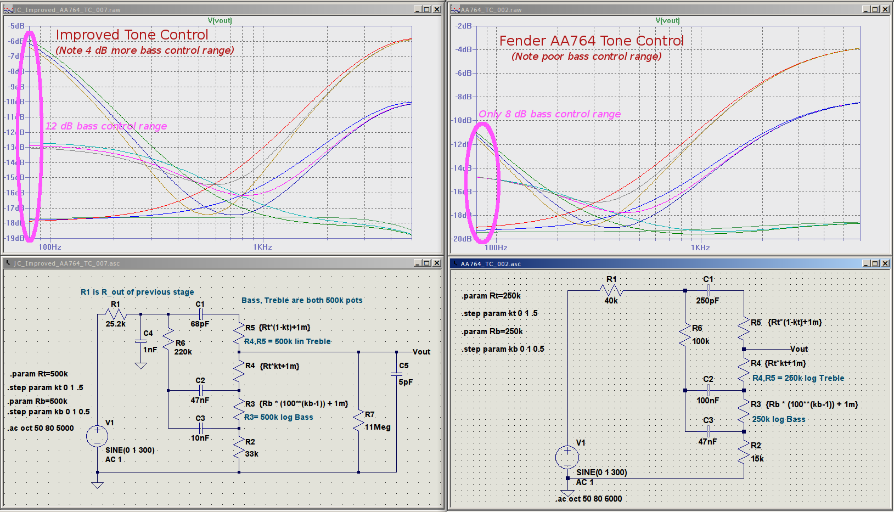Select the 220k value of R6 in Improved schematic
This screenshot has height=512, width=894.
point(183,352)
